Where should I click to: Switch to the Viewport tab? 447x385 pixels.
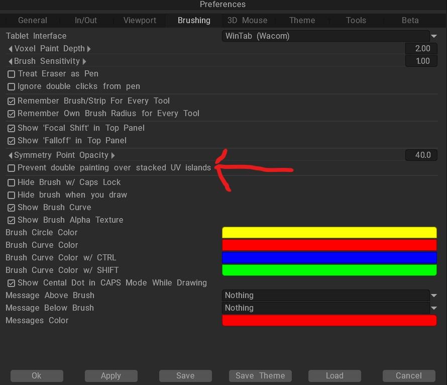(x=140, y=21)
